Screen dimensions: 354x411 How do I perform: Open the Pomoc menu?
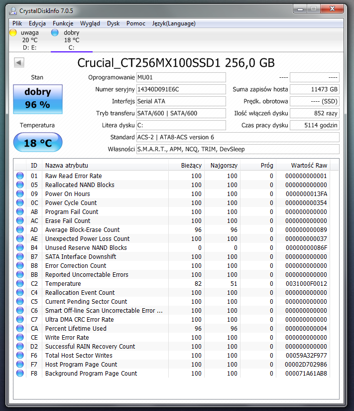(x=136, y=23)
